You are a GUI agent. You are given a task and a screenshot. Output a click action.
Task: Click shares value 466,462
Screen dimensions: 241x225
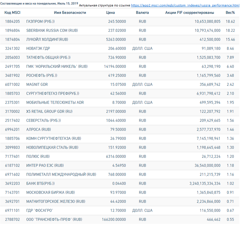(x=213, y=219)
